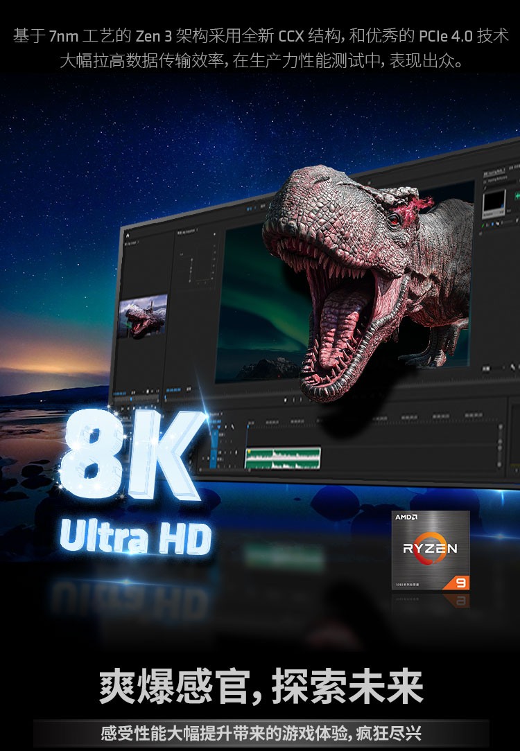Click the timeline's vertical scrollbar on the right
The width and height of the screenshot is (520, 751).
click(501, 445)
